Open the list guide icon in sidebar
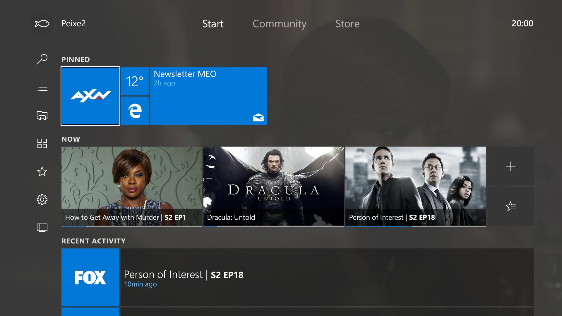This screenshot has height=316, width=562. coord(42,87)
